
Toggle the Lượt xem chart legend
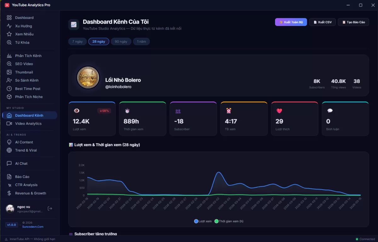click(203, 221)
